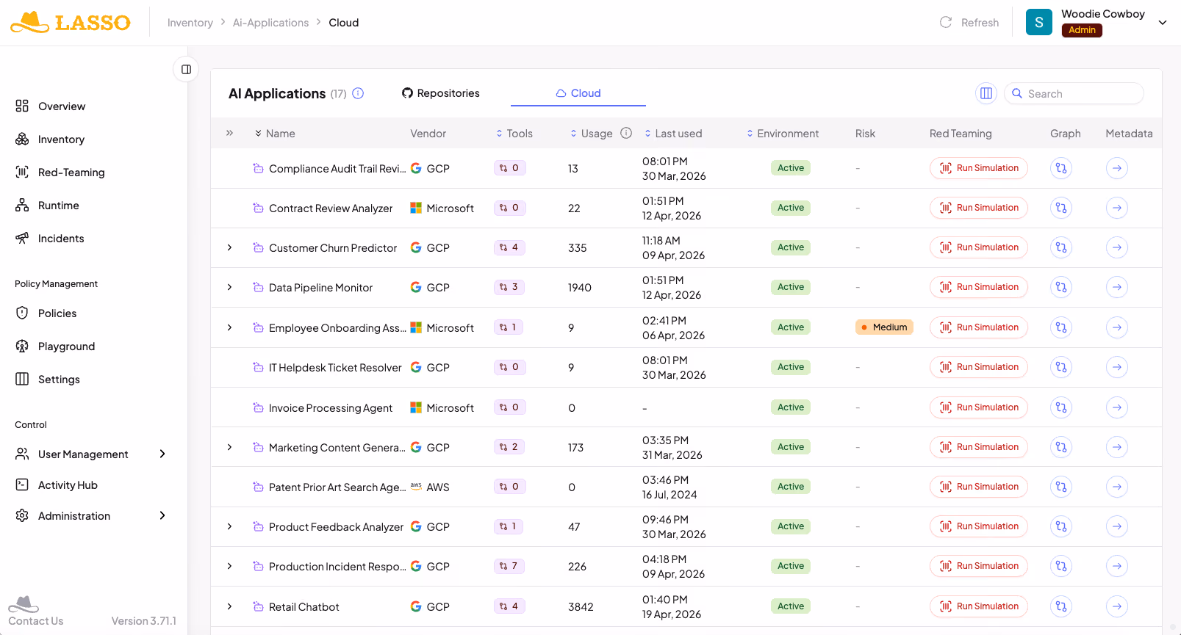
Task: Open metadata arrow for Product Feedback Analyzer
Action: pyautogui.click(x=1116, y=526)
